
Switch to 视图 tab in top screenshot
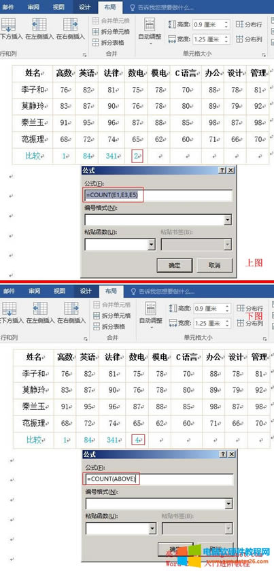pyautogui.click(x=58, y=7)
